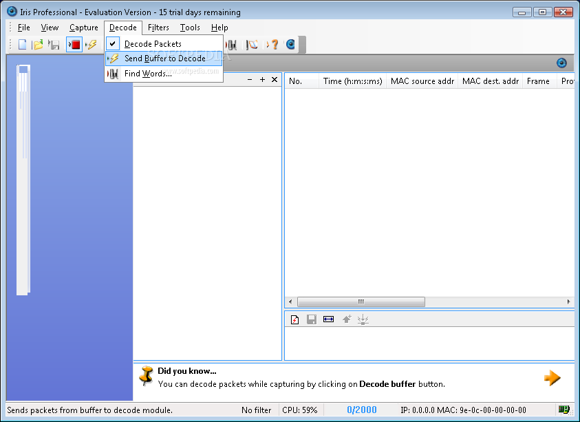Click the Save floppy disk toolbar icon
This screenshot has width=580, height=422.
pos(54,45)
